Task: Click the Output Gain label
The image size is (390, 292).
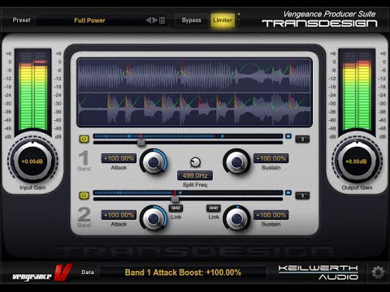Action: pos(357,187)
